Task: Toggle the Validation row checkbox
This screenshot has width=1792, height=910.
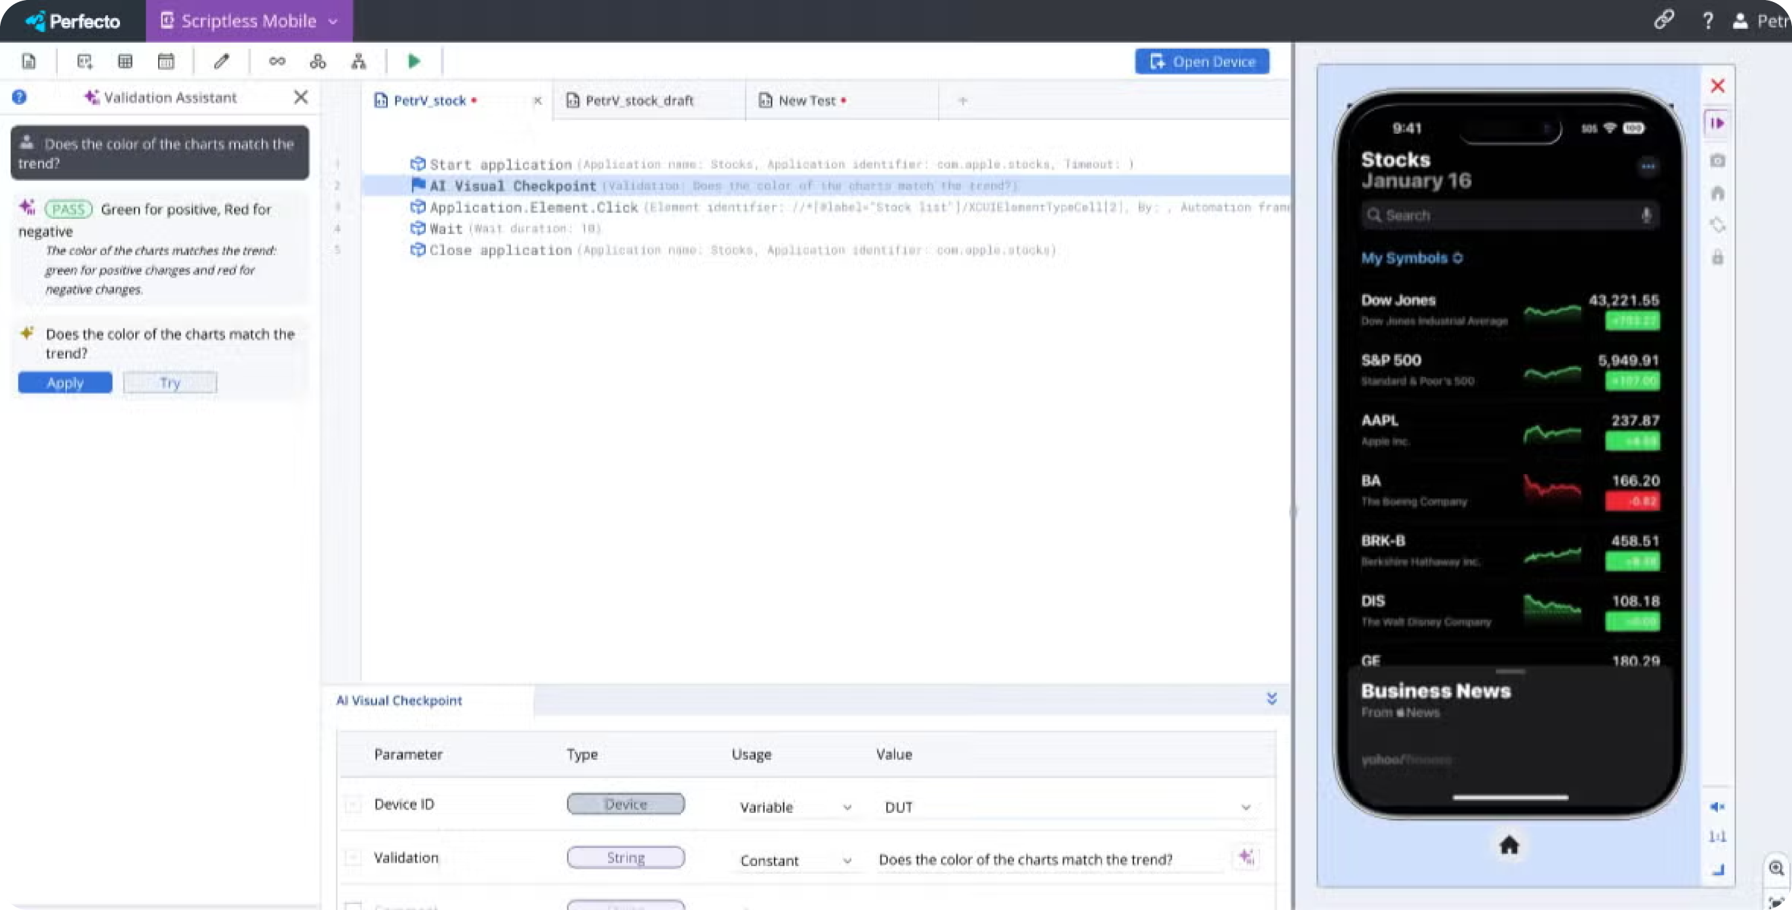Action: pos(354,858)
